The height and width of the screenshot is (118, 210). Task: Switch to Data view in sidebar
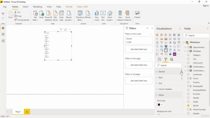tap(3, 34)
